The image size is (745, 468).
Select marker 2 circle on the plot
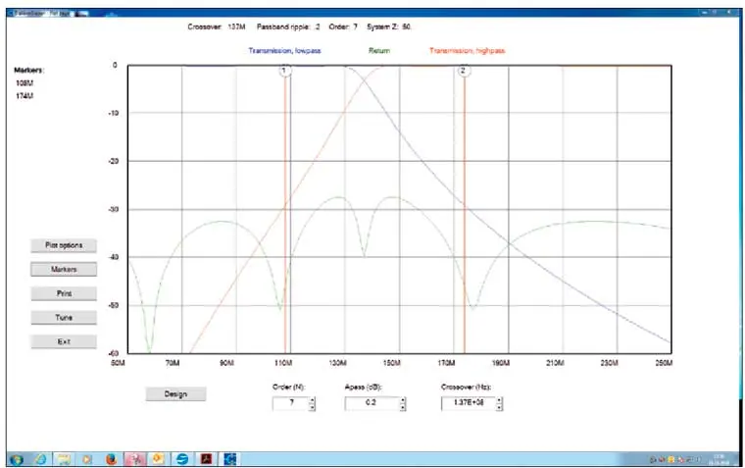464,72
